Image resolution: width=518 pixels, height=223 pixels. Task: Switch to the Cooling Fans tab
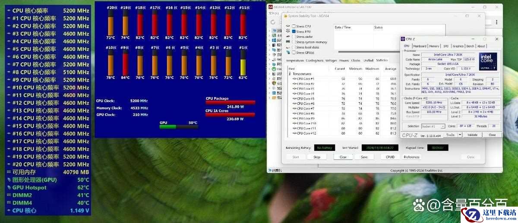315,60
